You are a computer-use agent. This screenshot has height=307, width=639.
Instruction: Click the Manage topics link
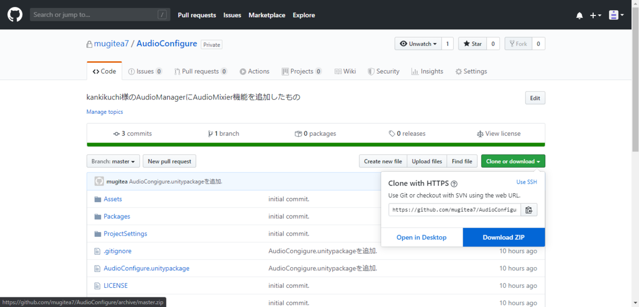pyautogui.click(x=105, y=112)
